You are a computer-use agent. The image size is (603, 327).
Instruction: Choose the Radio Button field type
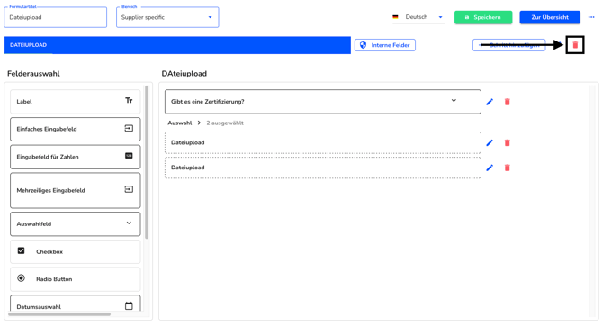(76, 279)
